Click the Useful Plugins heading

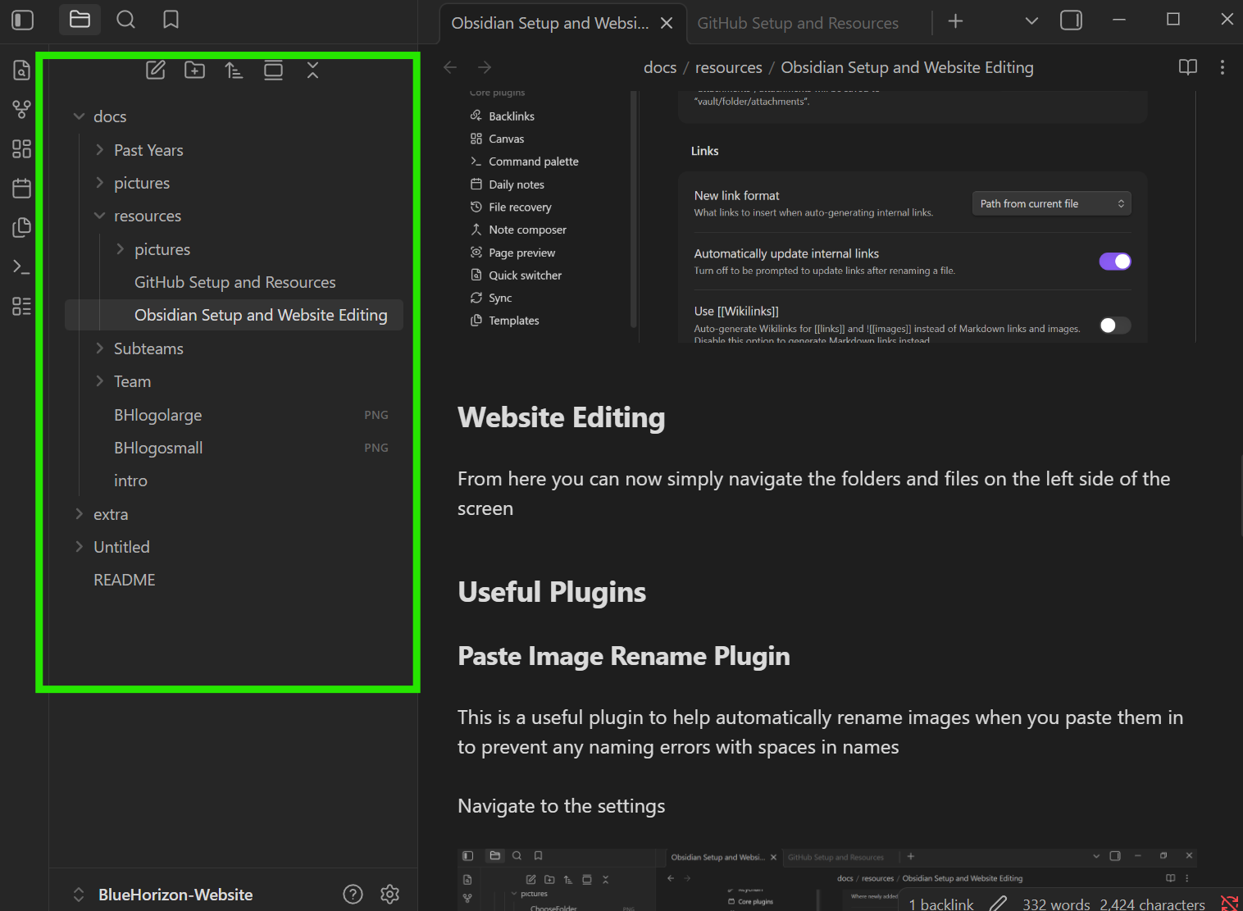click(x=552, y=592)
